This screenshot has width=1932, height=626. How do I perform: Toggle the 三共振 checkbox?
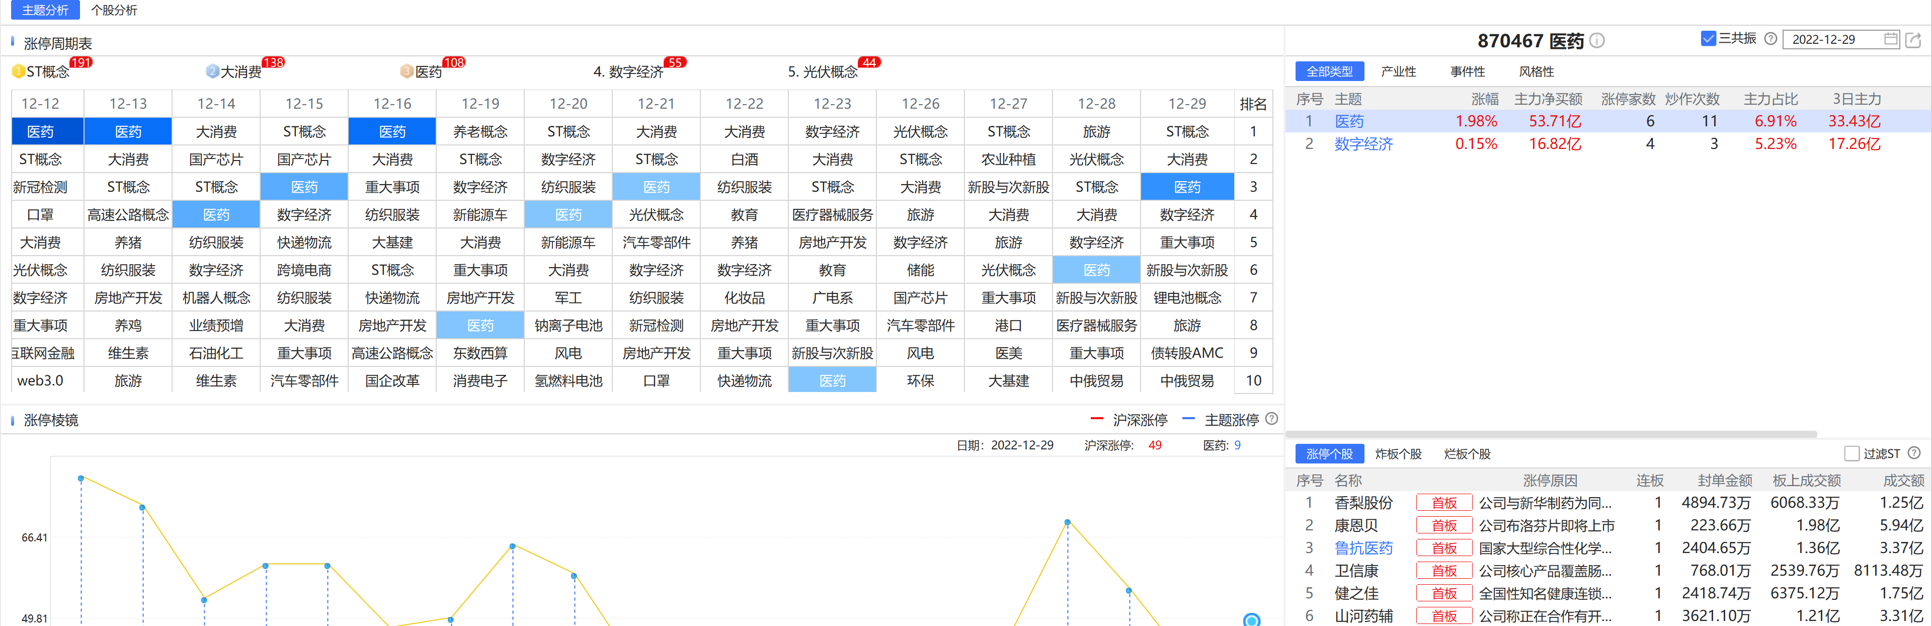point(1708,38)
